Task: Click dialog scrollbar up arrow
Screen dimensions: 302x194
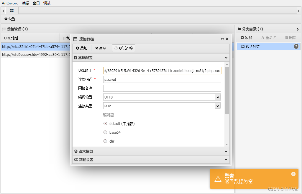Action: 227,64
